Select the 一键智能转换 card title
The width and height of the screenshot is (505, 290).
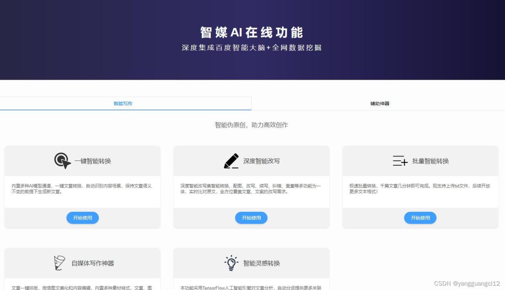click(93, 161)
